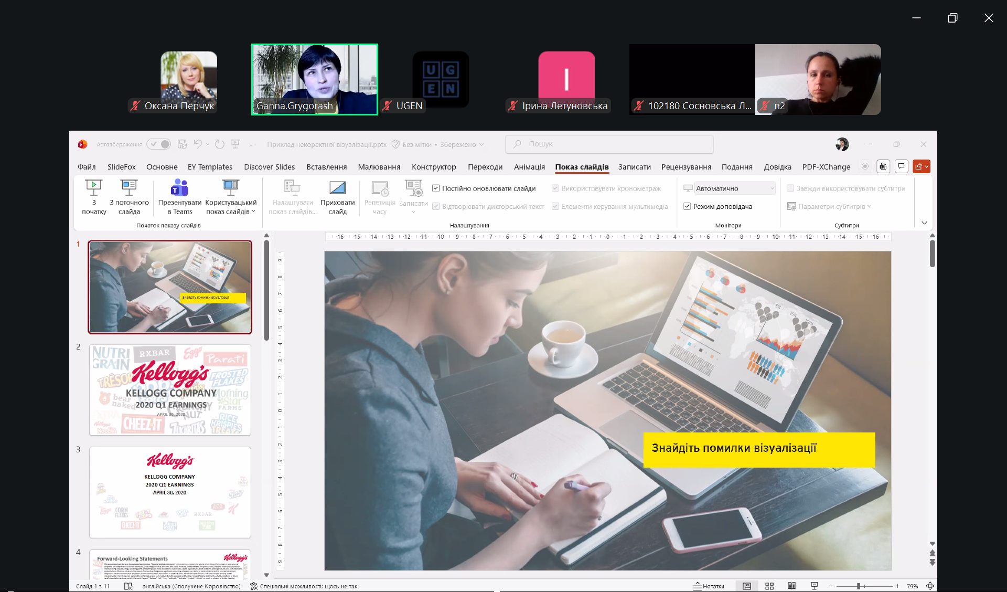Click the zoom slider in status bar
The height and width of the screenshot is (592, 1007).
[x=859, y=586]
